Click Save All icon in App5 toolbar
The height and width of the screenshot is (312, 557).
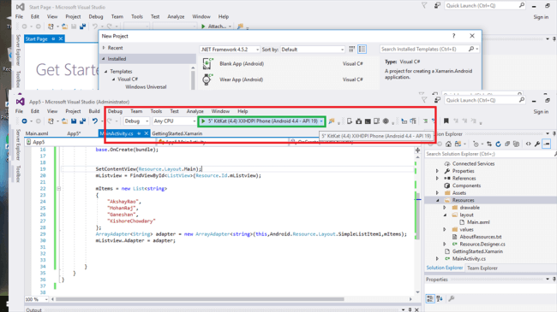point(83,121)
